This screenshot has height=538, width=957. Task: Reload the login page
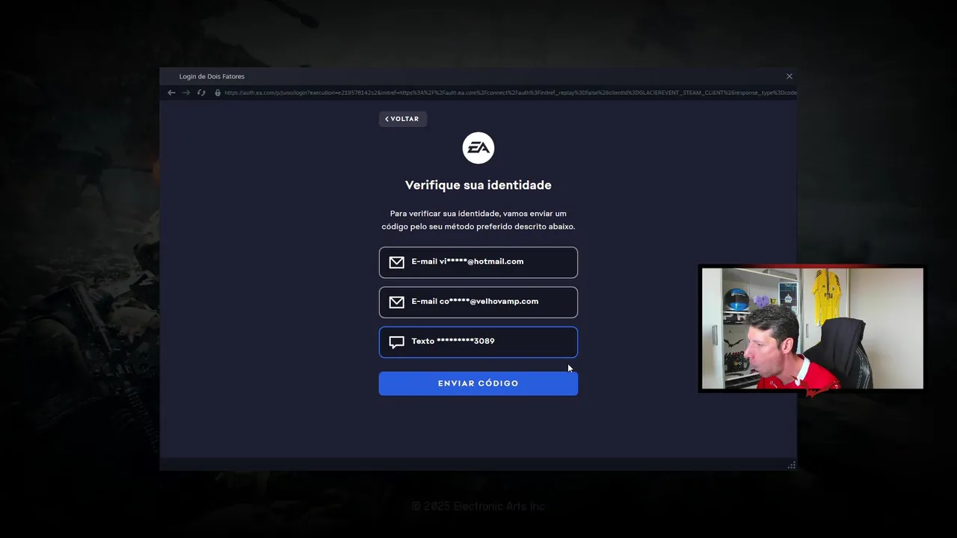point(201,93)
